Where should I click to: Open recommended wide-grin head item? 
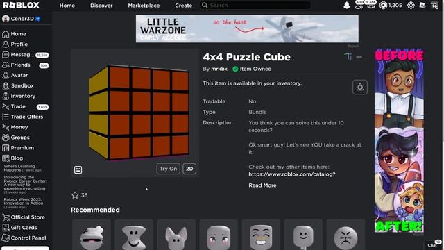point(134,235)
